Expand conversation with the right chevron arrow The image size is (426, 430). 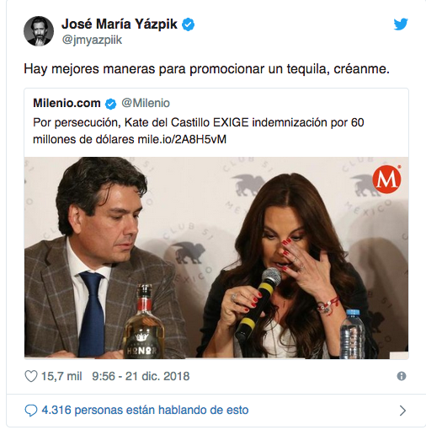pos(402,411)
